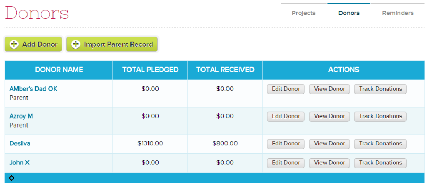View Donor for Azroy M

330,117
